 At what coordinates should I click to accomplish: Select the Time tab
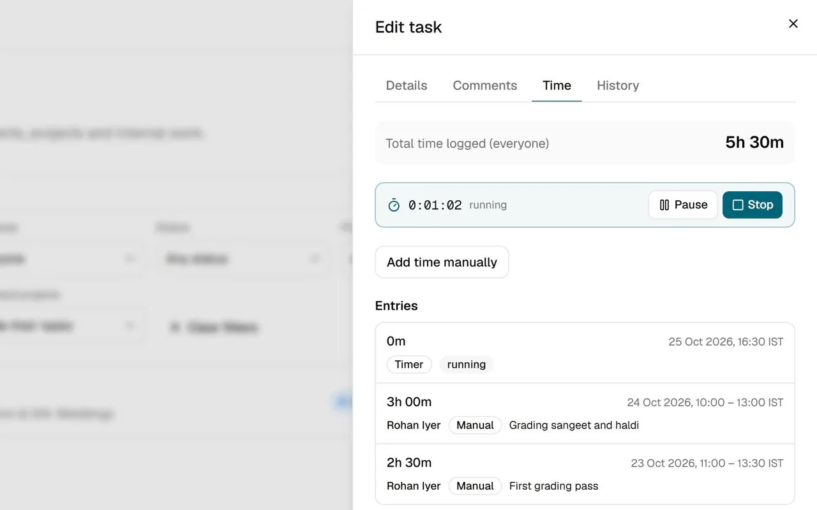(557, 85)
